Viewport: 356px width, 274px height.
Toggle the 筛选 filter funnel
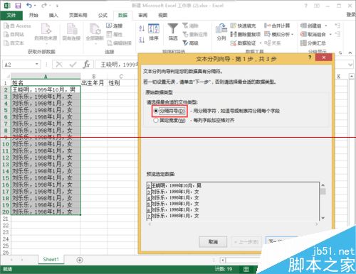point(173,32)
